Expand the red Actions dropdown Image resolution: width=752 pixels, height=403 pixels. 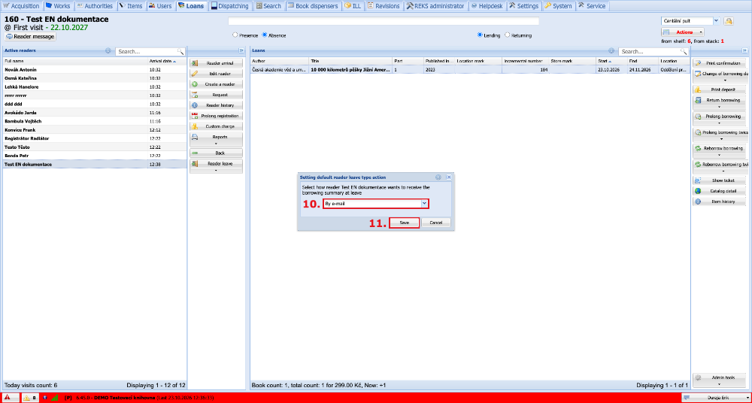click(x=701, y=32)
